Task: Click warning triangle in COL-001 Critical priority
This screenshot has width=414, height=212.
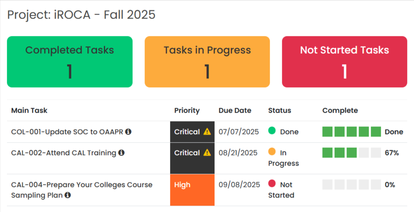Action: coord(207,132)
